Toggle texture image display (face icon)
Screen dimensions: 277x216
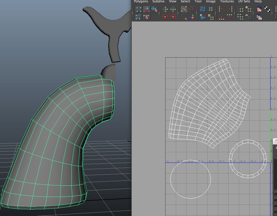[259, 9]
